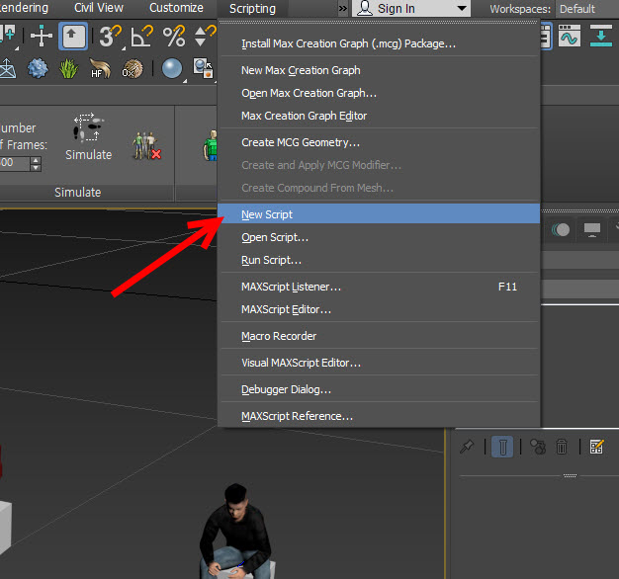Increase Number of Frames spinner up arrow
619x579 pixels.
pyautogui.click(x=36, y=160)
